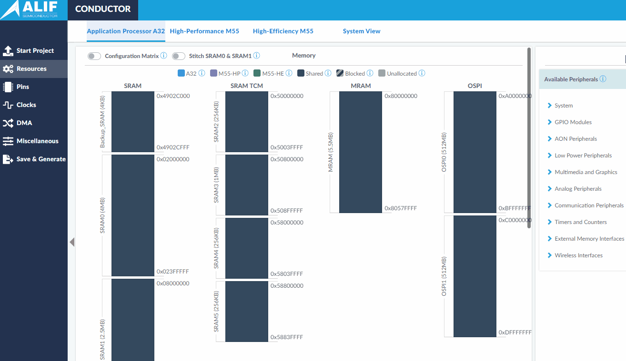Expand the Timers and Counters group
Image resolution: width=626 pixels, height=361 pixels.
pos(550,222)
